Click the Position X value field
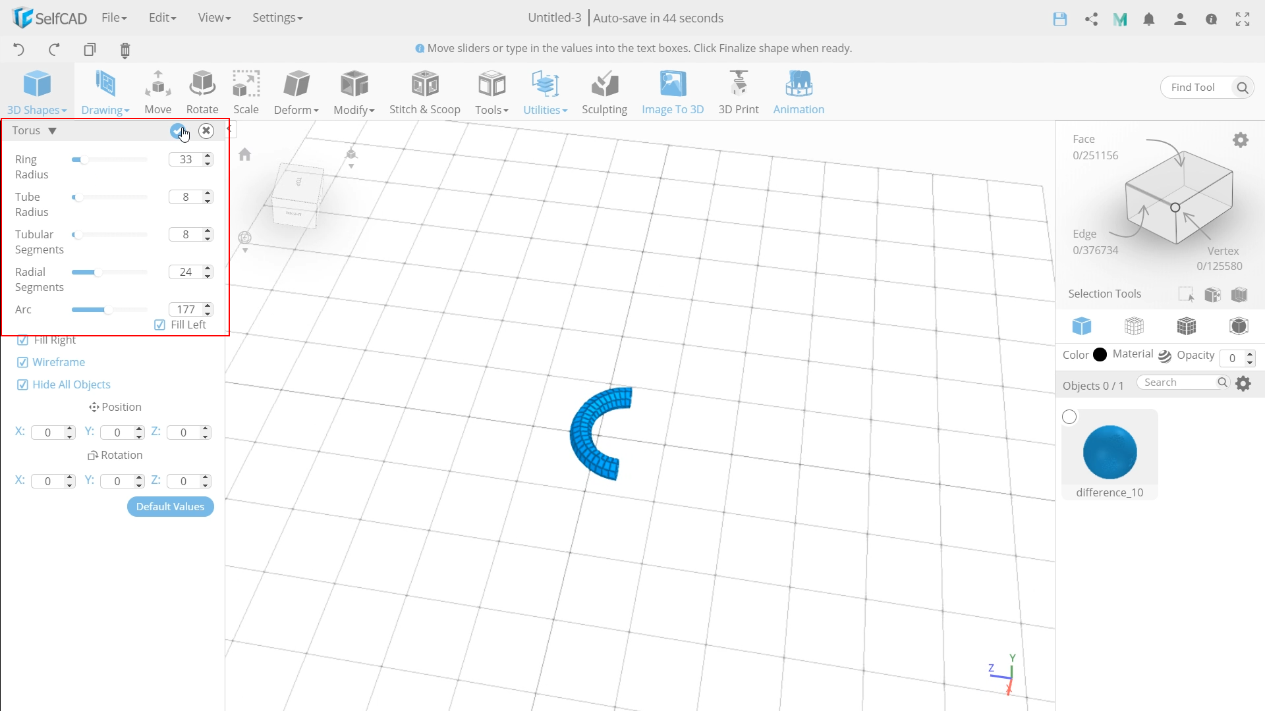 47,433
